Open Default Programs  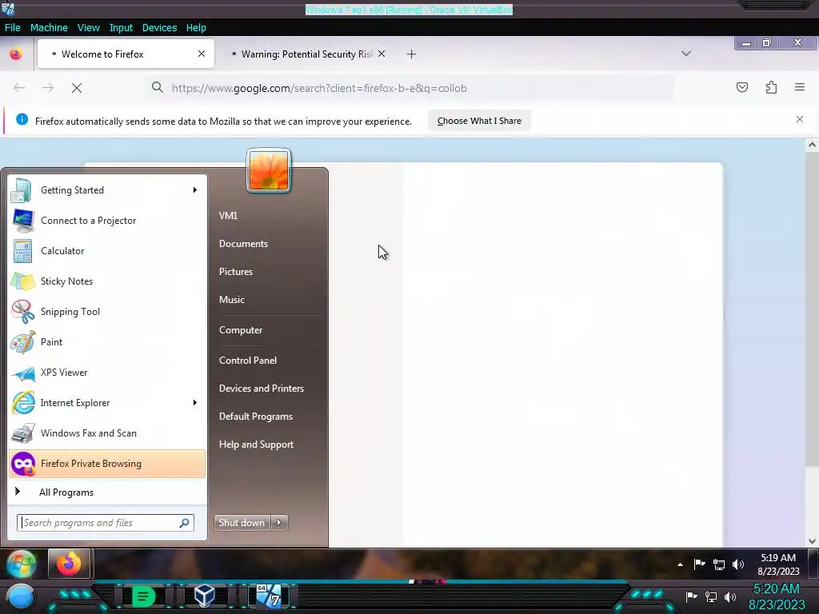255,417
